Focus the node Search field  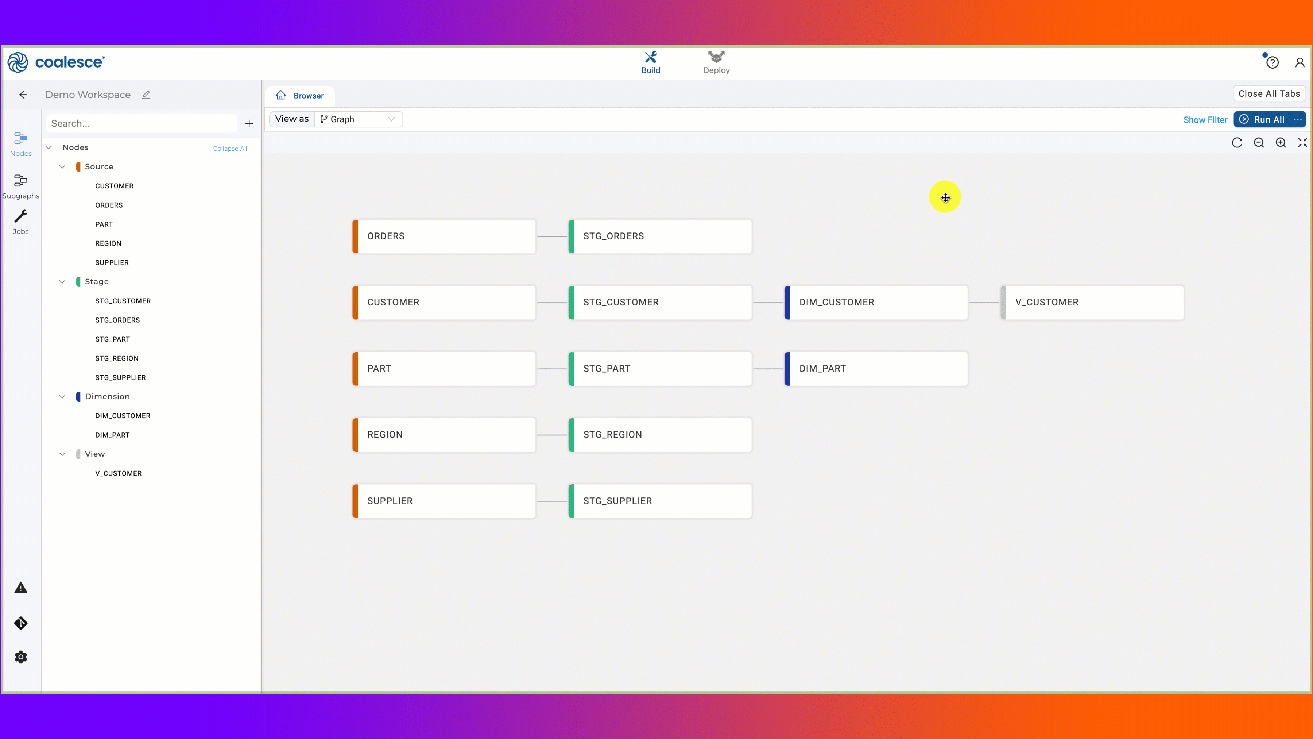[142, 123]
